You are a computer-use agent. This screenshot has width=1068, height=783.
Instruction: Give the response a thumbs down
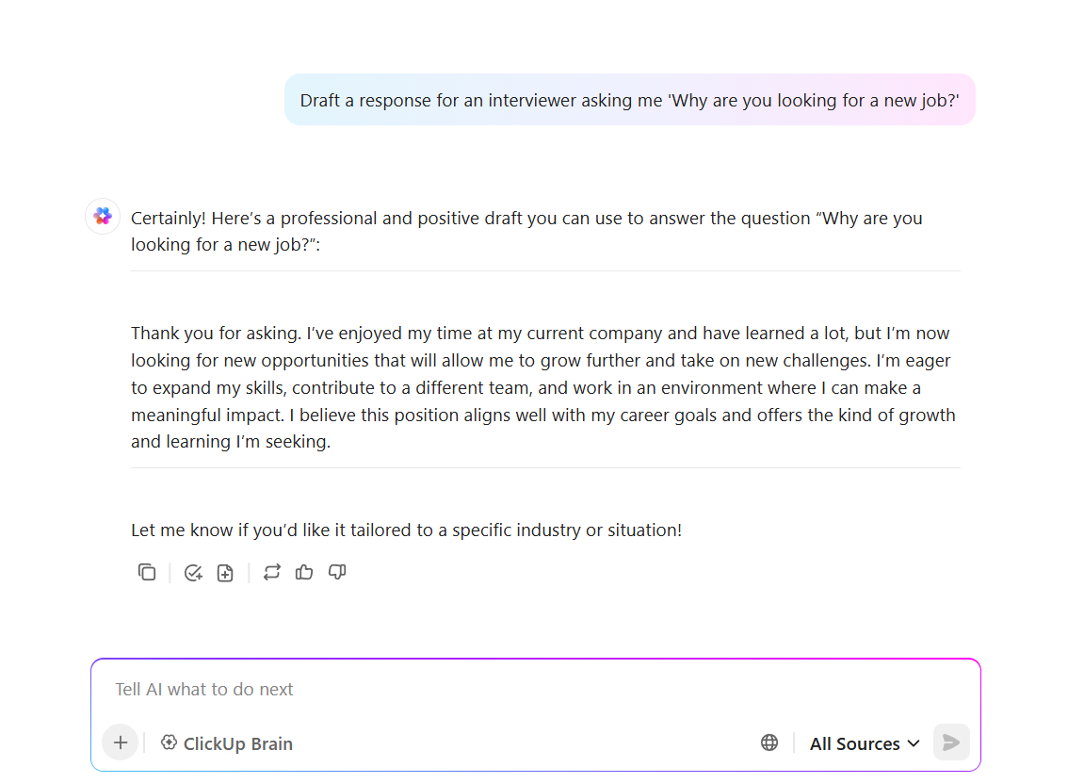coord(337,573)
